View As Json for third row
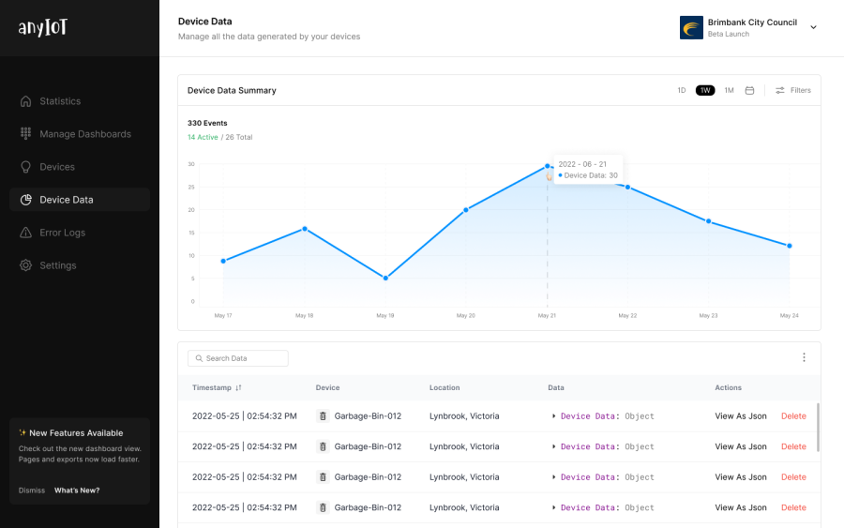 pos(741,476)
